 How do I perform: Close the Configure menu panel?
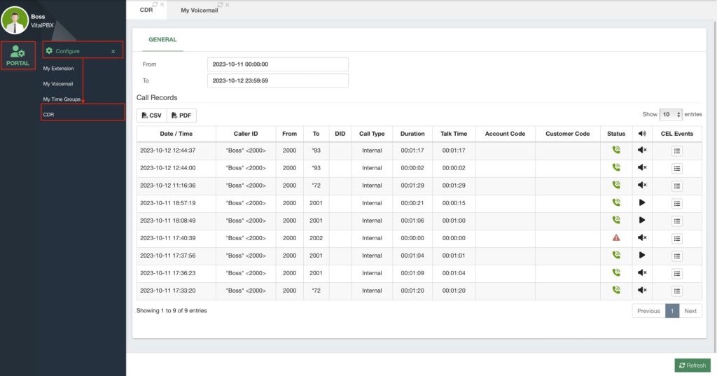point(113,51)
